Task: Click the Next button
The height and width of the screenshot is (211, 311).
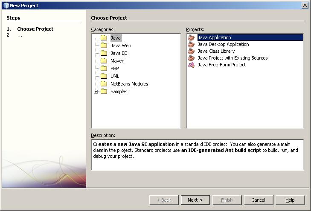Action: [195, 200]
